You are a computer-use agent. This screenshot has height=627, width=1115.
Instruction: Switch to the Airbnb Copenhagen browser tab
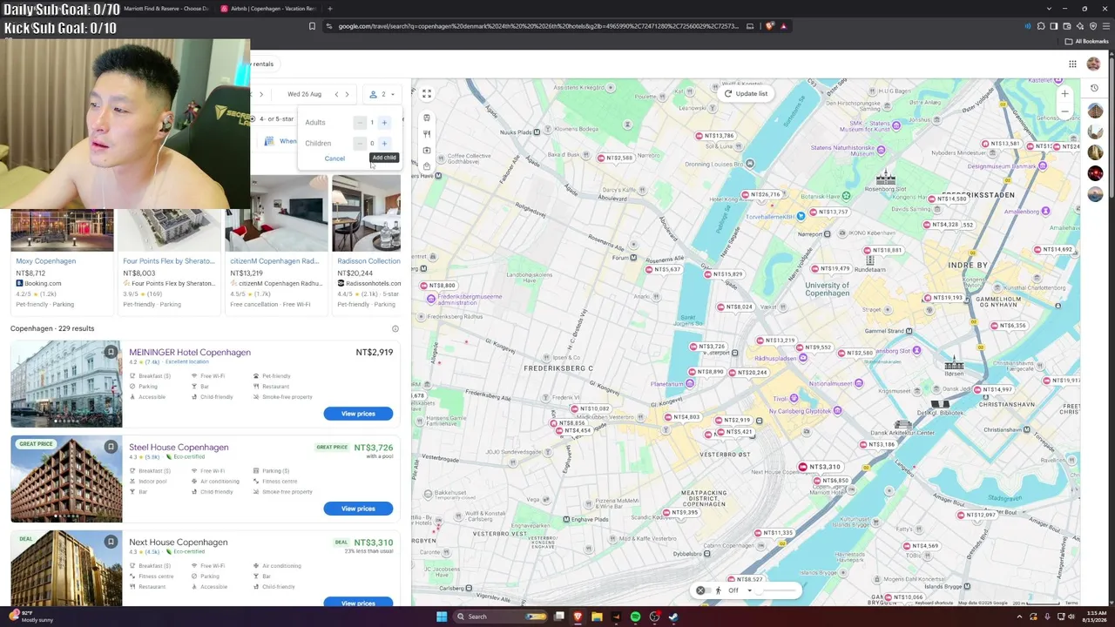point(269,9)
